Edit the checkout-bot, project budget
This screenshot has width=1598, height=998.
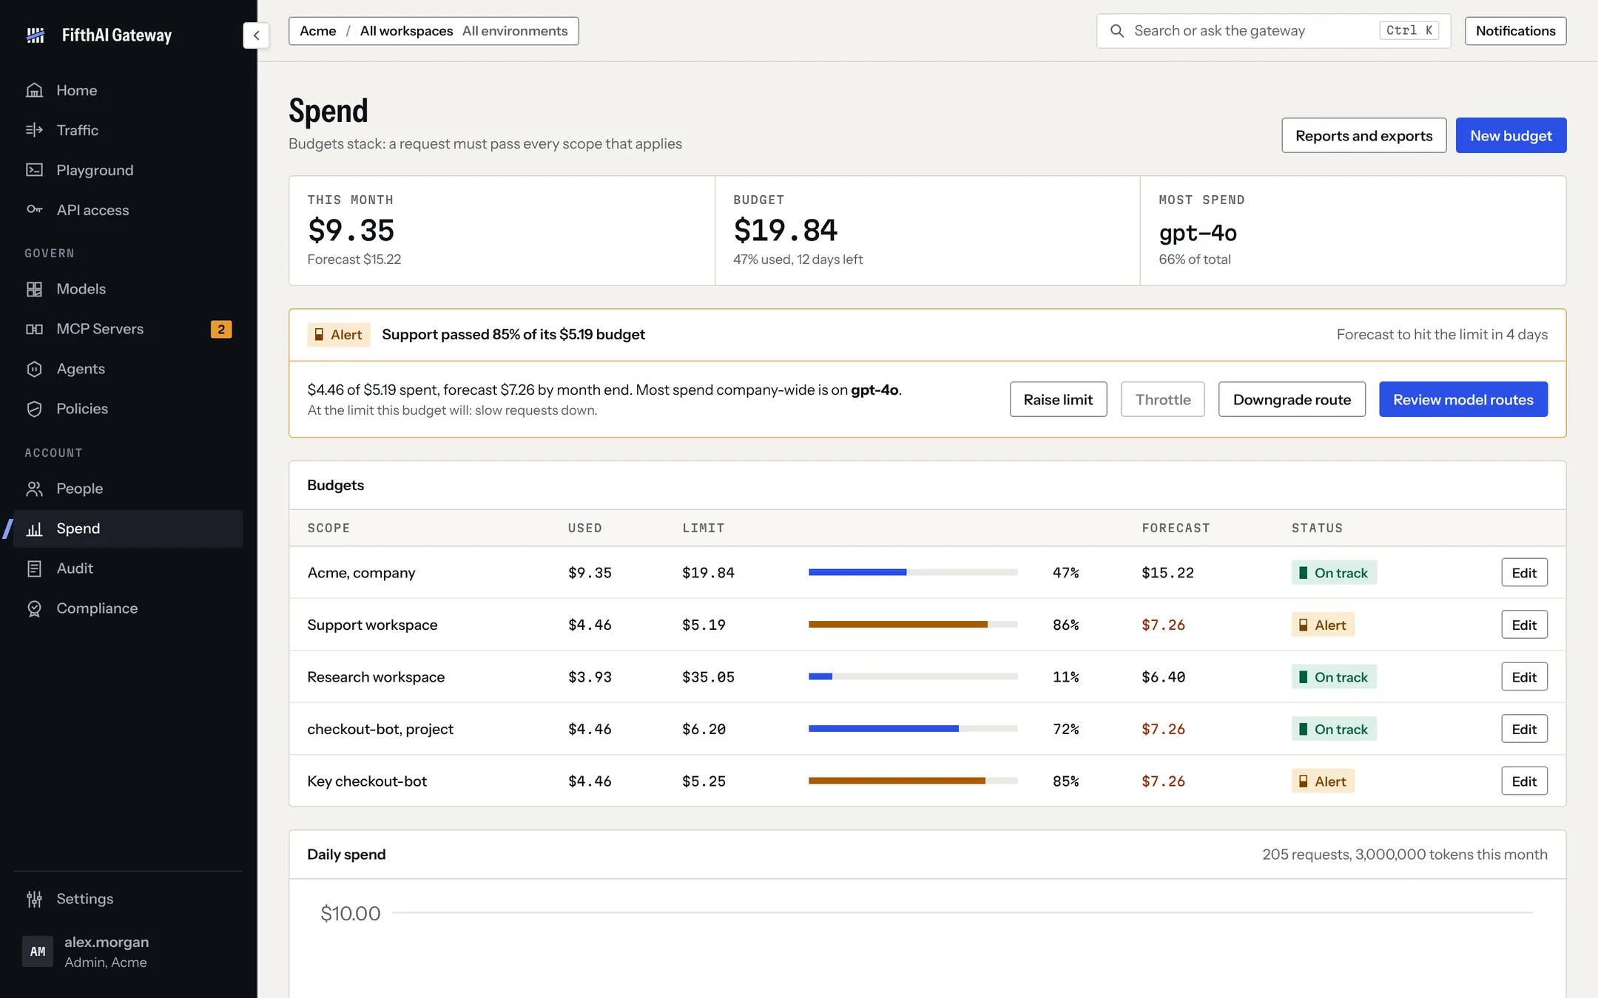click(x=1524, y=729)
